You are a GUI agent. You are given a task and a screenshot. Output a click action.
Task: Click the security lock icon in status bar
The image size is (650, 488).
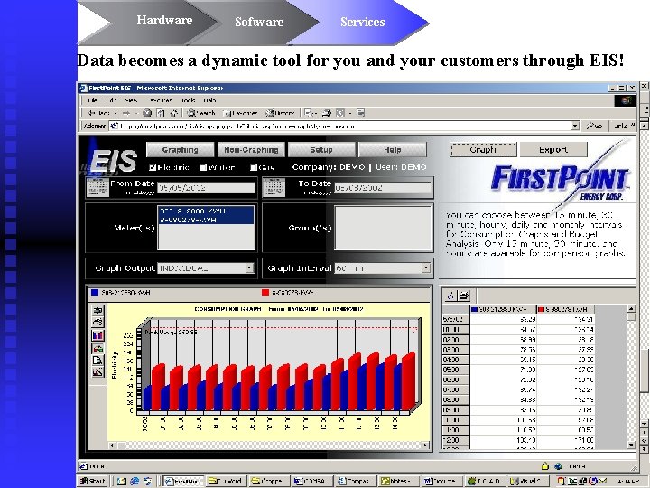click(x=544, y=466)
